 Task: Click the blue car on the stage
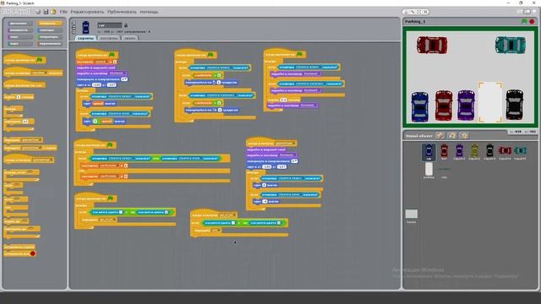coord(420,106)
